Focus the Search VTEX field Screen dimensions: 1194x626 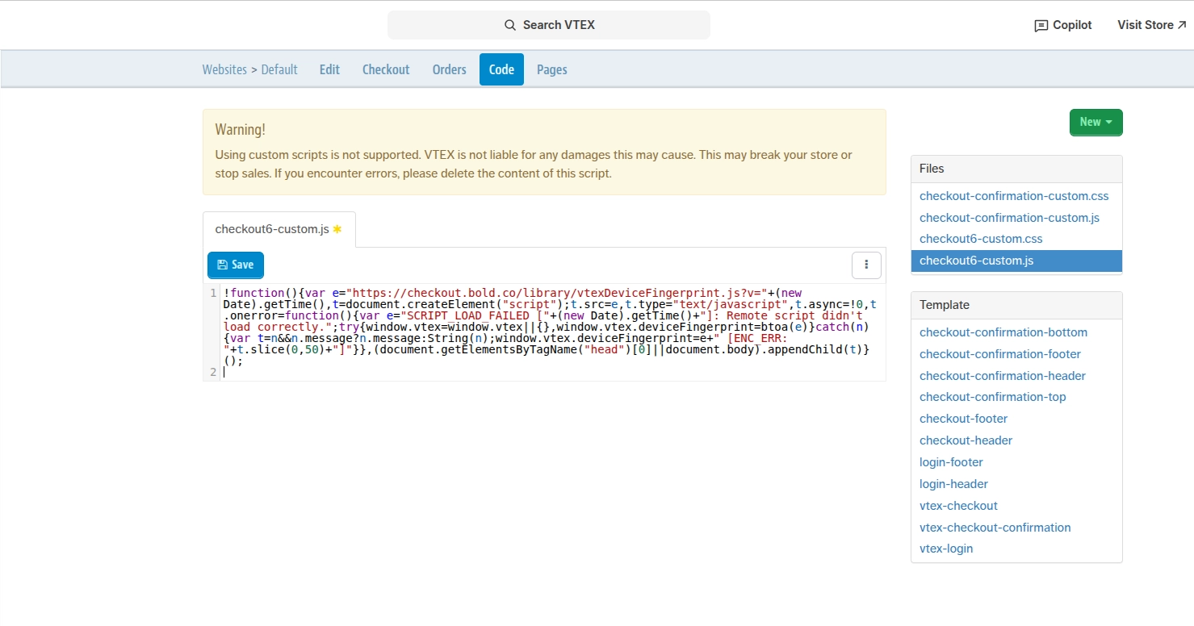pos(549,25)
